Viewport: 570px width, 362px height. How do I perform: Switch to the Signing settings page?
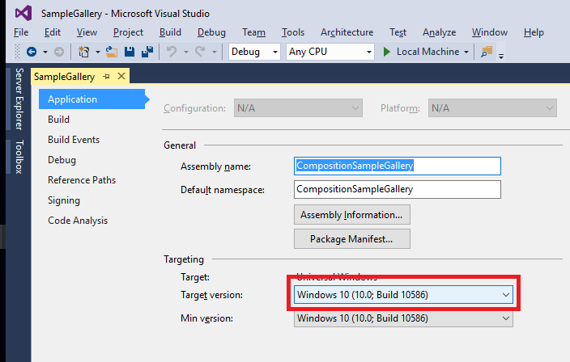(64, 200)
